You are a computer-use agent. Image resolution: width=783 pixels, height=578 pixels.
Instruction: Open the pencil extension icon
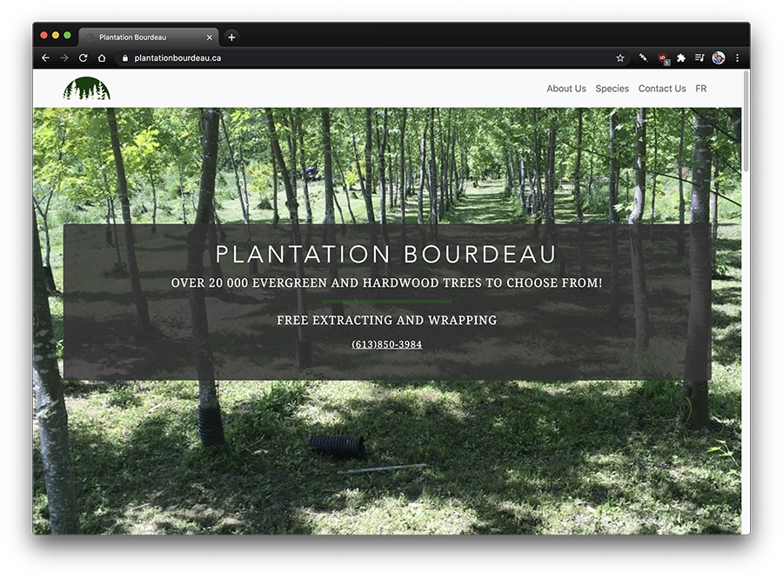(x=643, y=58)
